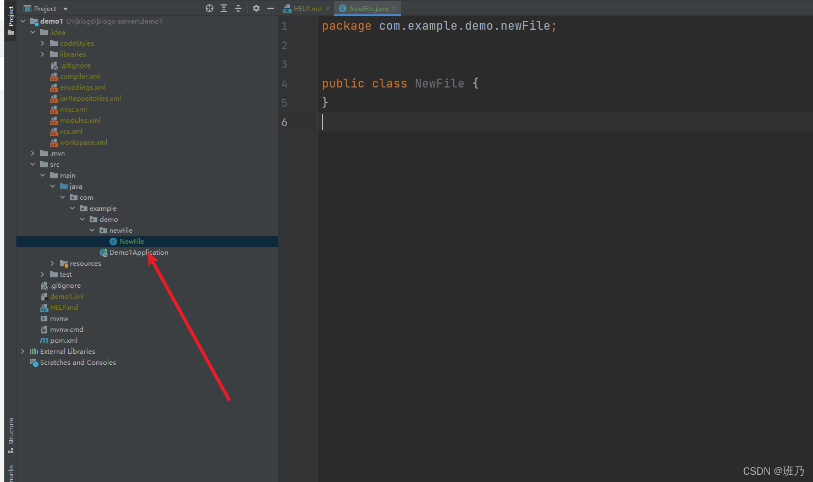
Task: Open the Project view dropdown
Action: (65, 9)
